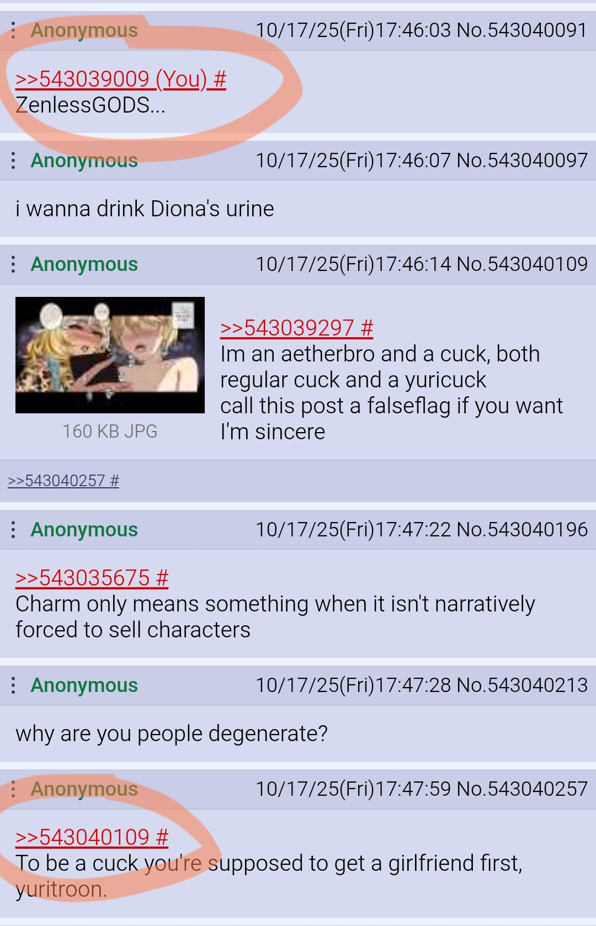Open backlink >>543040257 under the image post

click(x=63, y=481)
